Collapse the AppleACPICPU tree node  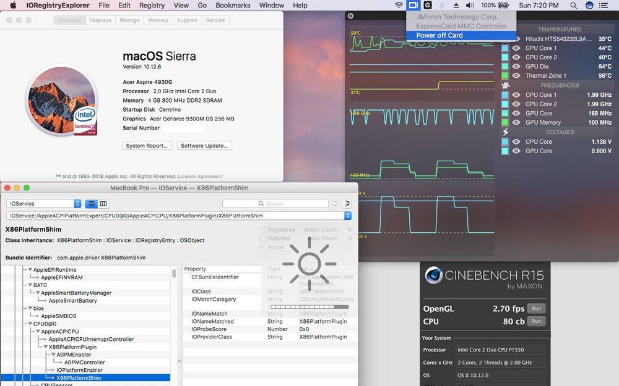pos(37,332)
